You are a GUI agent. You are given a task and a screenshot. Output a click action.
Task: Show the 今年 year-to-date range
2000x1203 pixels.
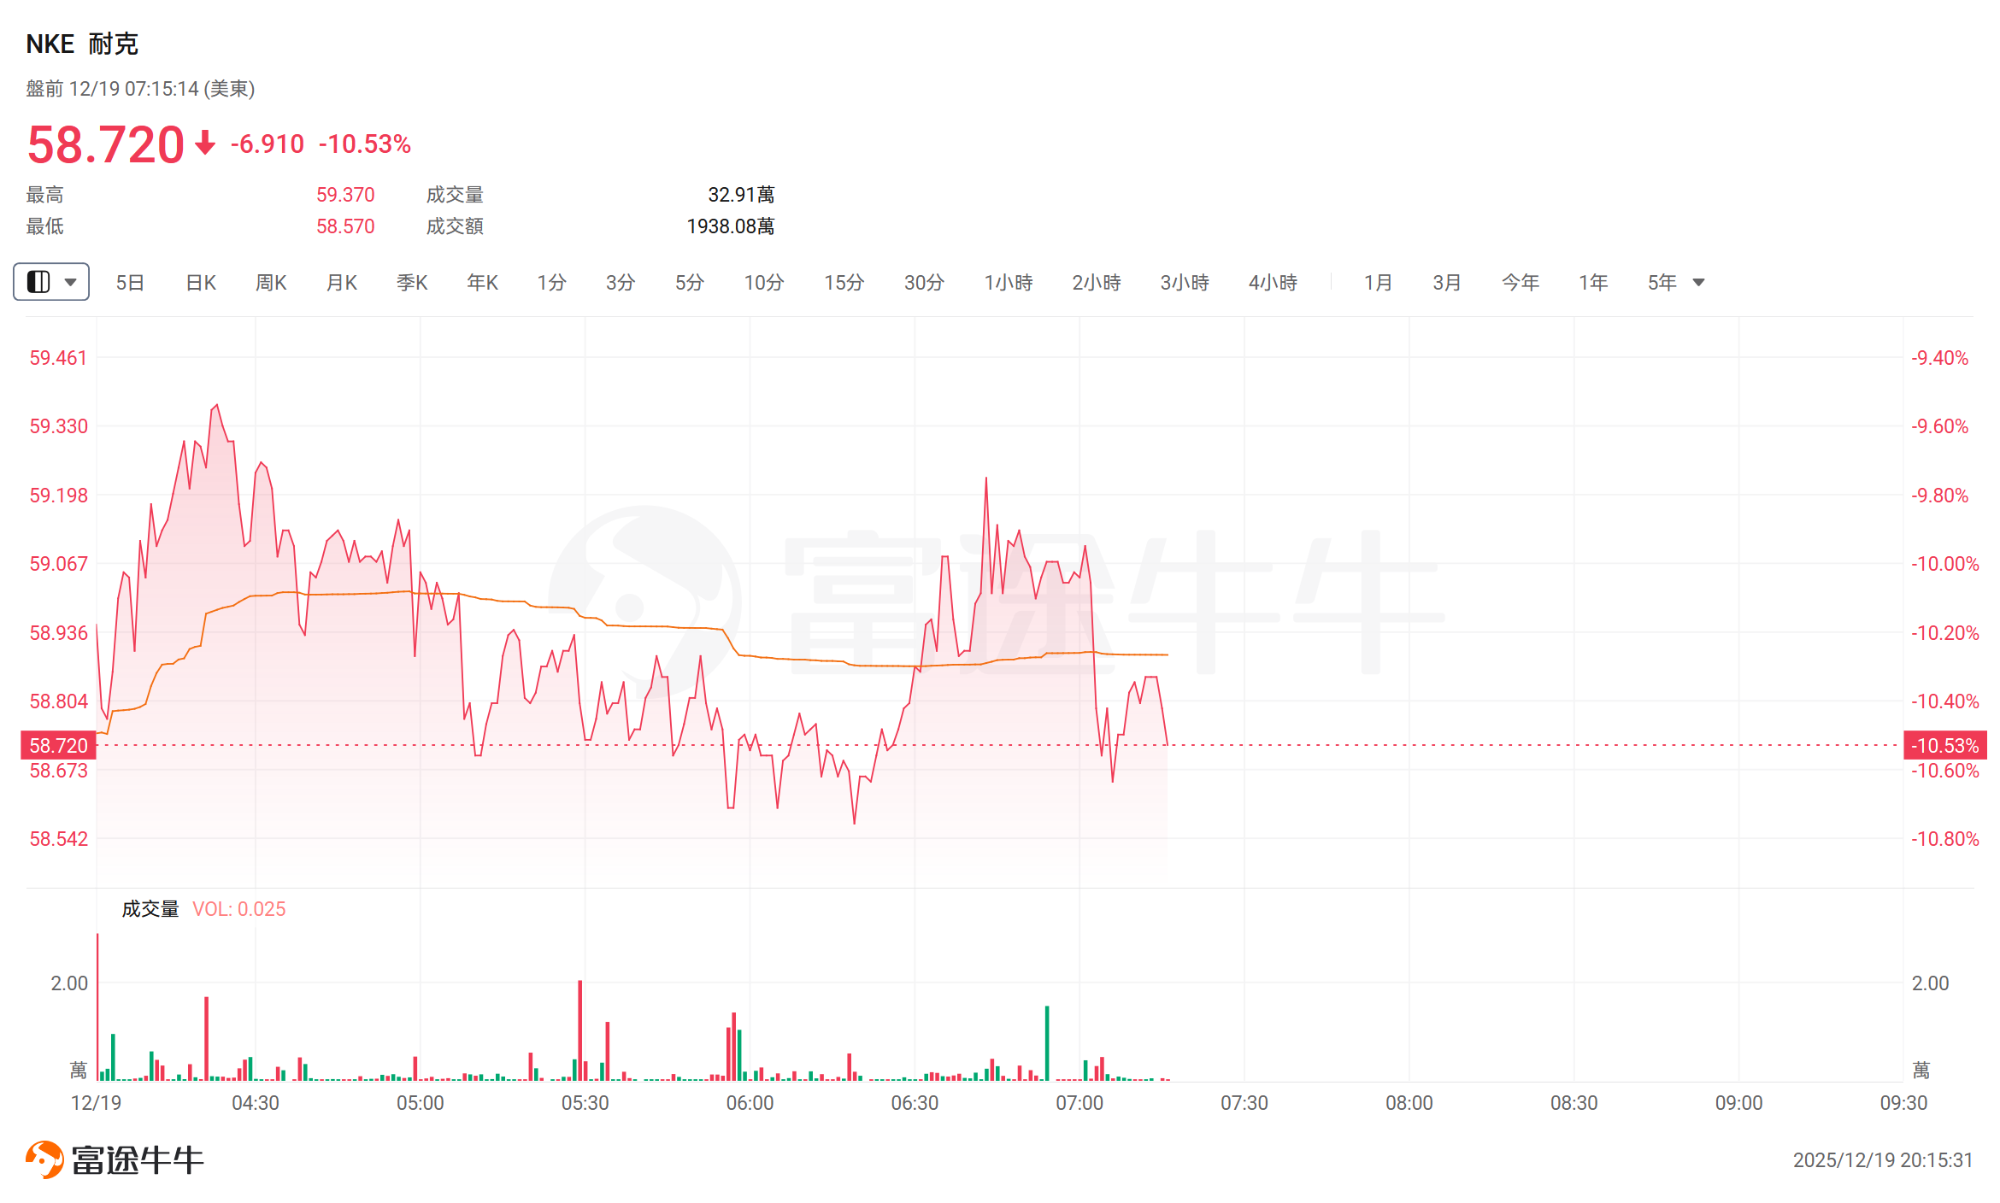click(1520, 283)
